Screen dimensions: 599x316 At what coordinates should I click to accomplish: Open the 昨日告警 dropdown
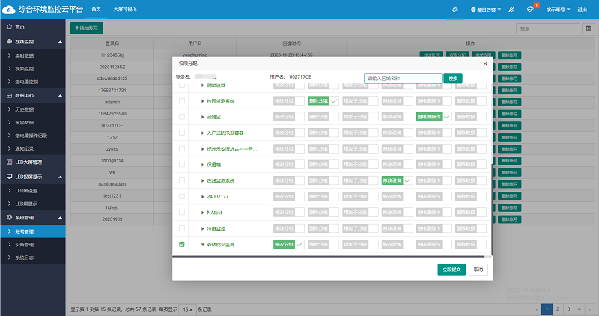point(485,10)
